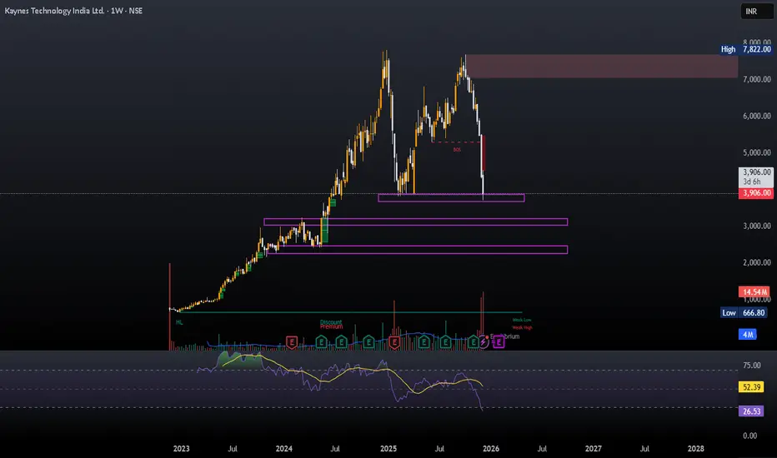Open the green earnings marker near November 2025

474,342
